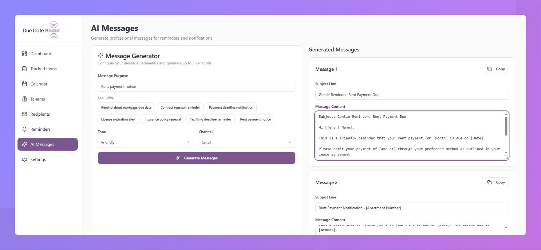Screen dimensions: 541x250
Task: Click the Tenants building icon
Action: [25, 99]
